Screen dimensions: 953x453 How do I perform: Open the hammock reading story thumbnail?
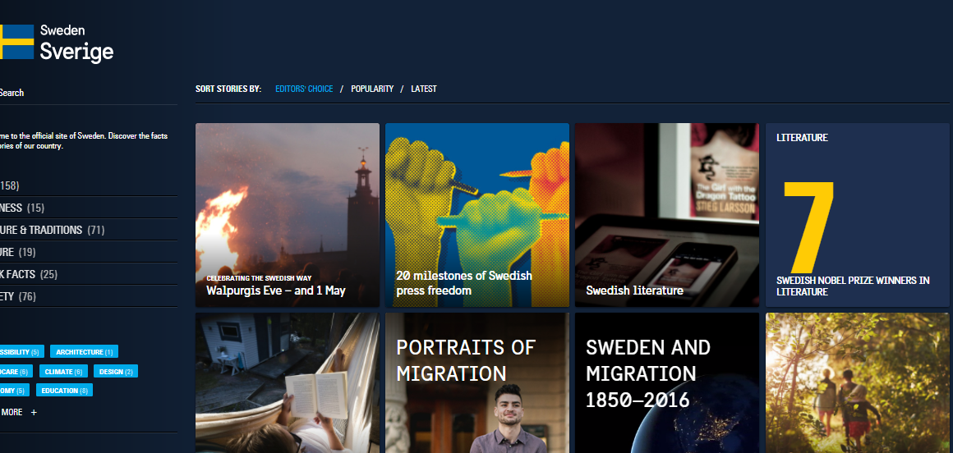coord(288,382)
